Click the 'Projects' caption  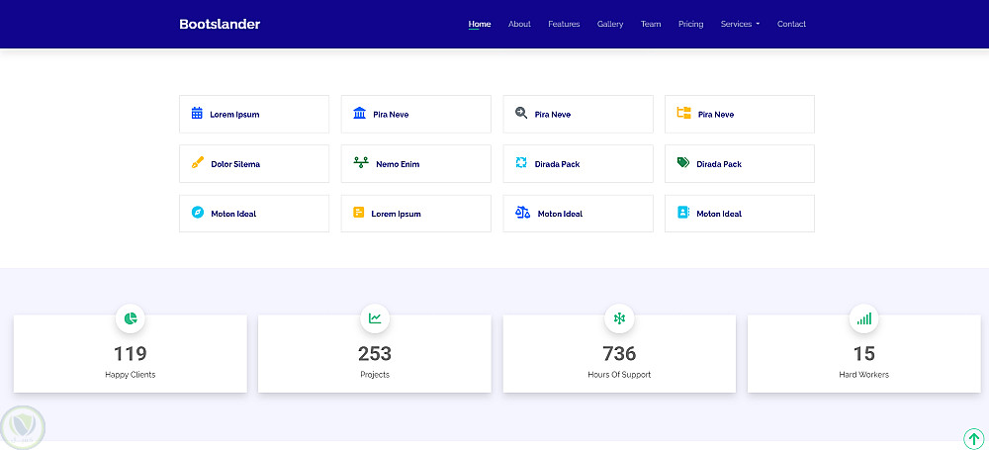click(x=375, y=374)
